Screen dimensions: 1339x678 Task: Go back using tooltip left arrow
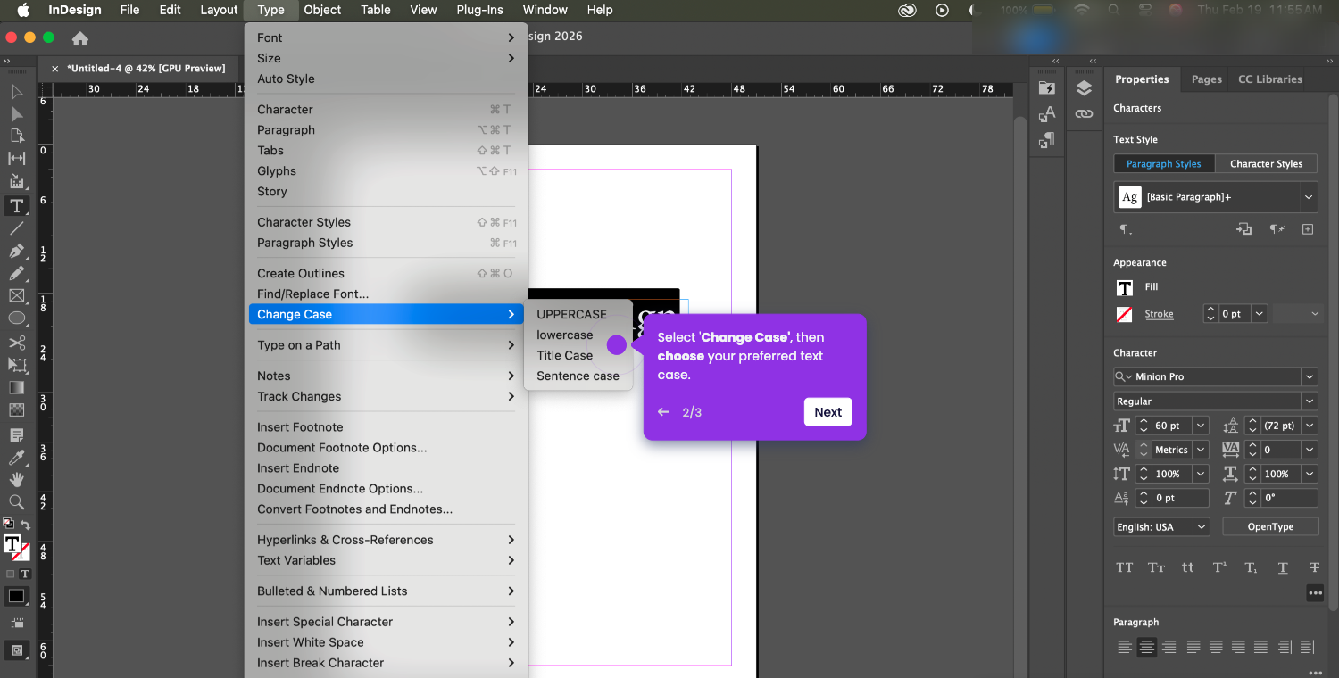click(x=663, y=412)
